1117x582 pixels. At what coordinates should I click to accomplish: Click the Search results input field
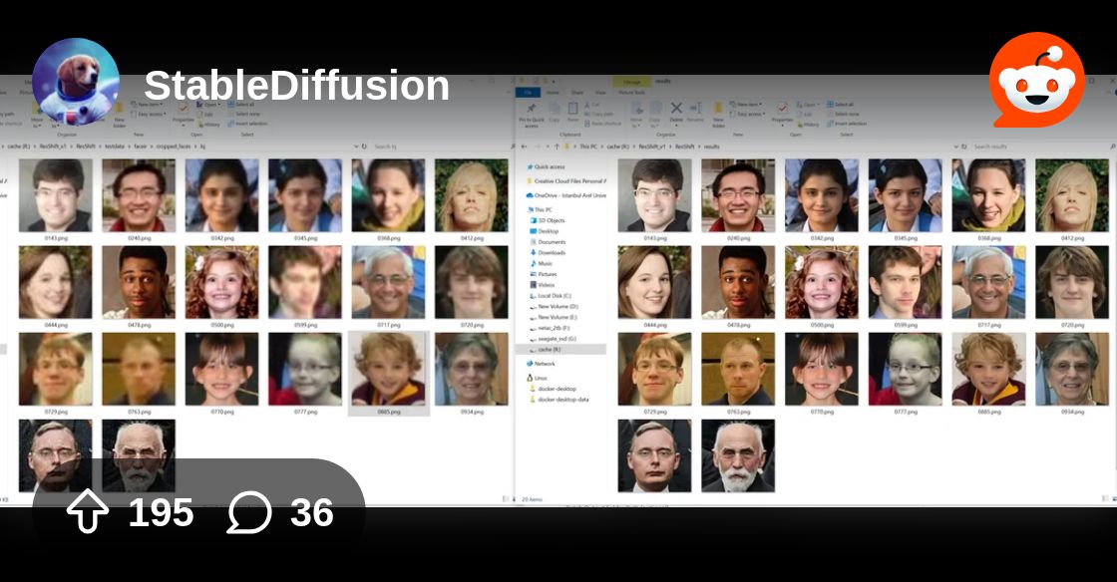(x=1037, y=146)
